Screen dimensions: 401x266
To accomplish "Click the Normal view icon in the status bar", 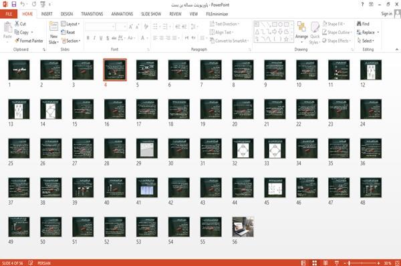I will 303,263.
